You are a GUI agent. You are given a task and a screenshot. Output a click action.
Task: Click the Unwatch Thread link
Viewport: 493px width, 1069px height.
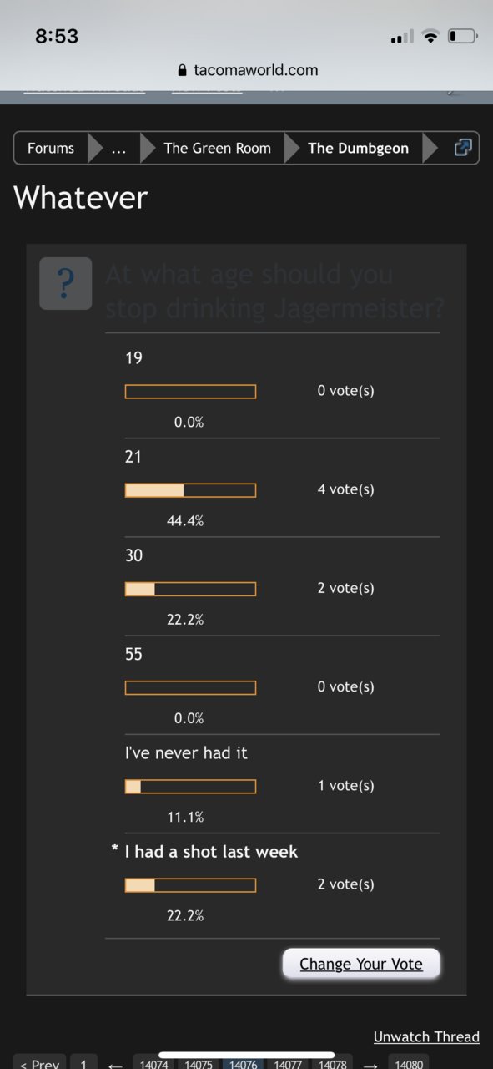(426, 1036)
